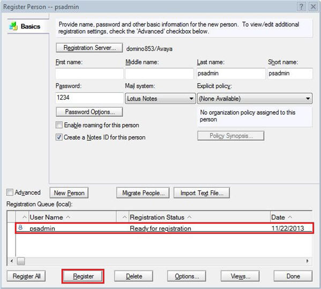Click scrollbar left arrow in queue

click(12, 261)
